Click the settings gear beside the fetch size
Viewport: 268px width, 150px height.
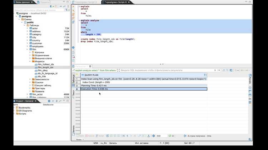154,136
